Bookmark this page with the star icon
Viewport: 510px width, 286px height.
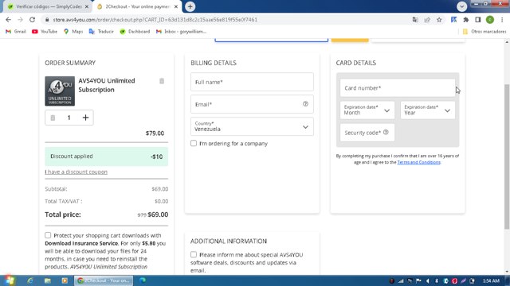439,20
